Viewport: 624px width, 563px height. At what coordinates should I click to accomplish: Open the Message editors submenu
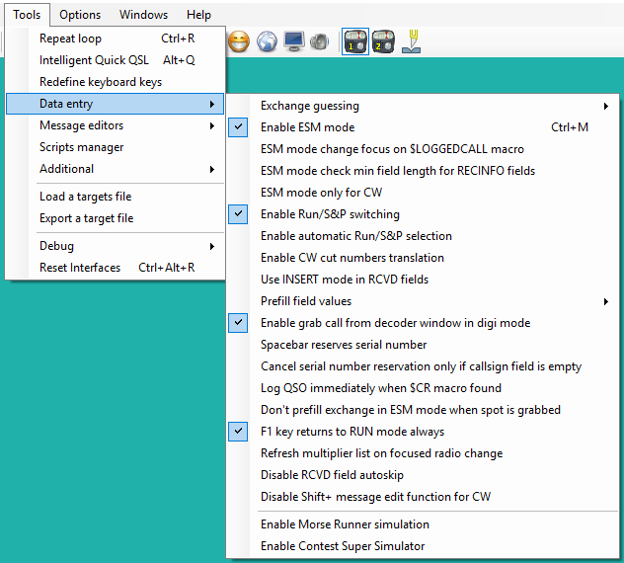(115, 125)
